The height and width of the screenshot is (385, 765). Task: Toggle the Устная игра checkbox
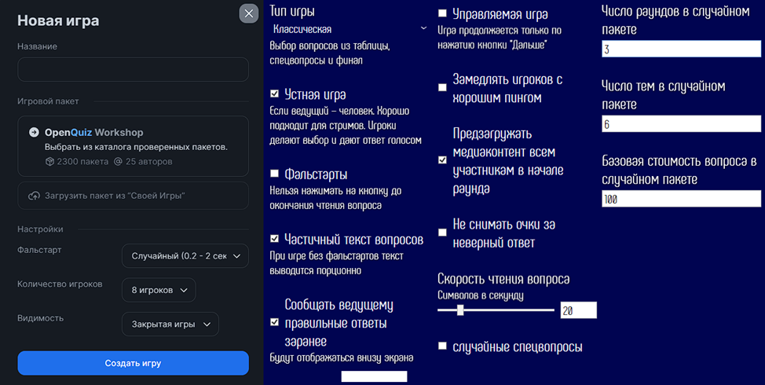click(x=274, y=93)
